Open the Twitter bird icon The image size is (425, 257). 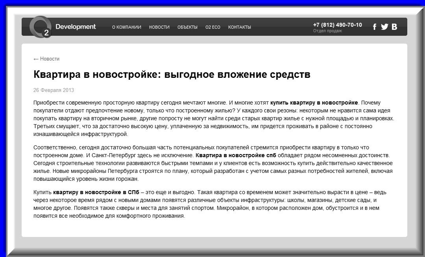[384, 27]
